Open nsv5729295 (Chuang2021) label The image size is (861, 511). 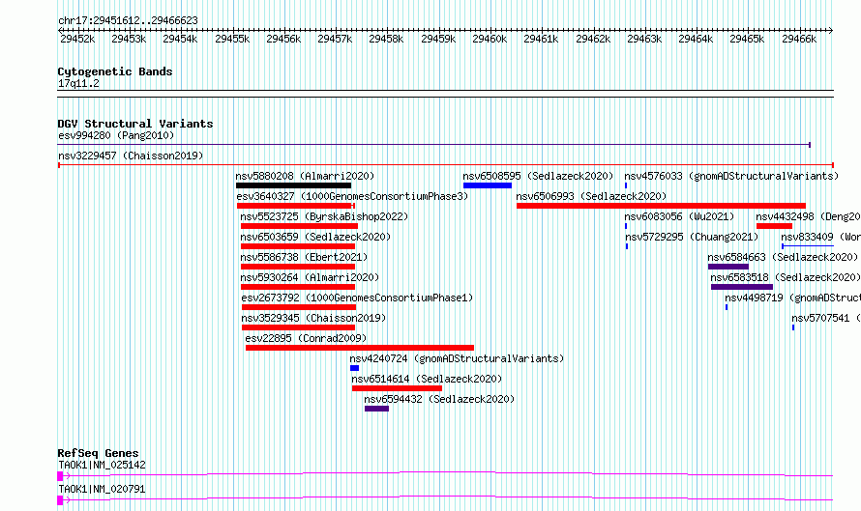pos(692,237)
